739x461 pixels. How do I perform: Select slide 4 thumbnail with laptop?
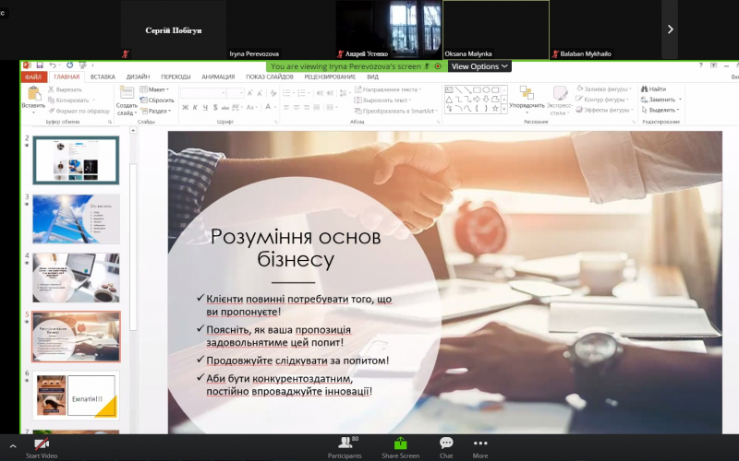point(76,278)
